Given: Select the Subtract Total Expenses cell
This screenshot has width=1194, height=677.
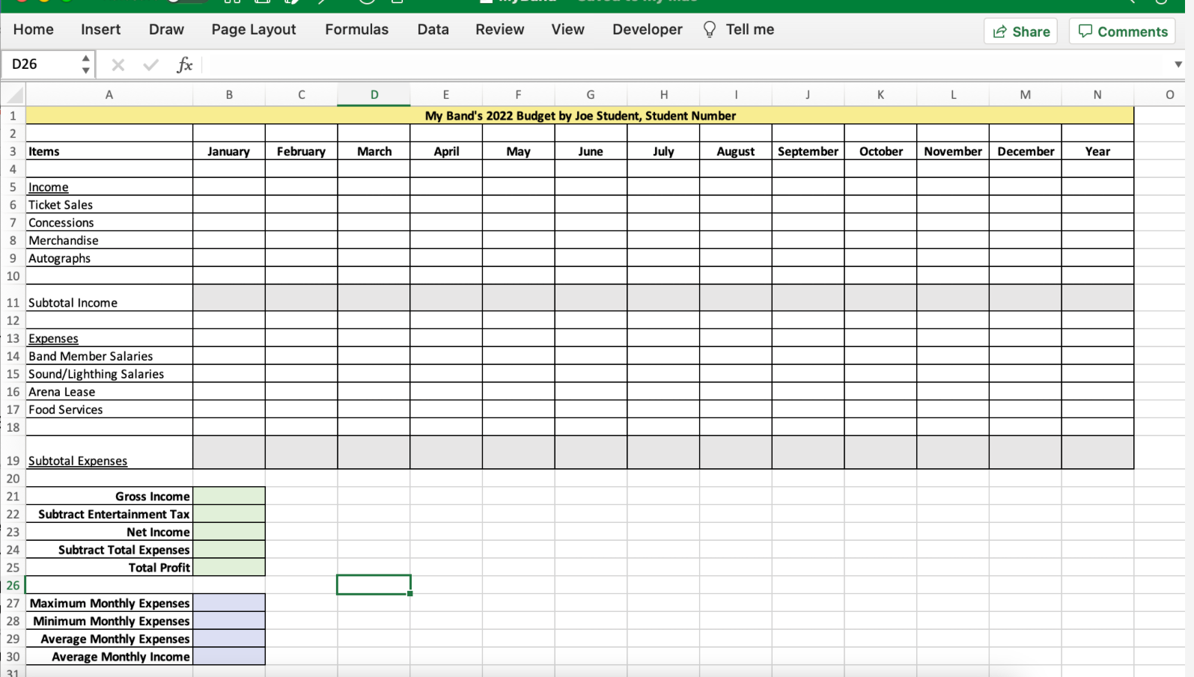Looking at the screenshot, I should click(109, 550).
